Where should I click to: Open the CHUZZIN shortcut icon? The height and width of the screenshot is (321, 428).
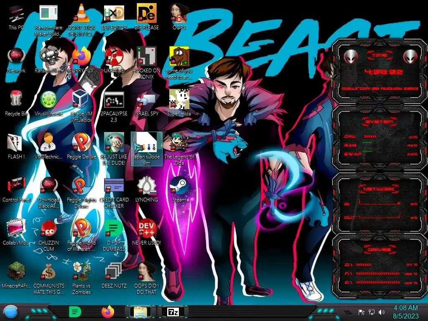[x=48, y=235]
